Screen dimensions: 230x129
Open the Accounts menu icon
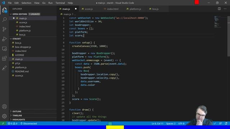coord(4,106)
